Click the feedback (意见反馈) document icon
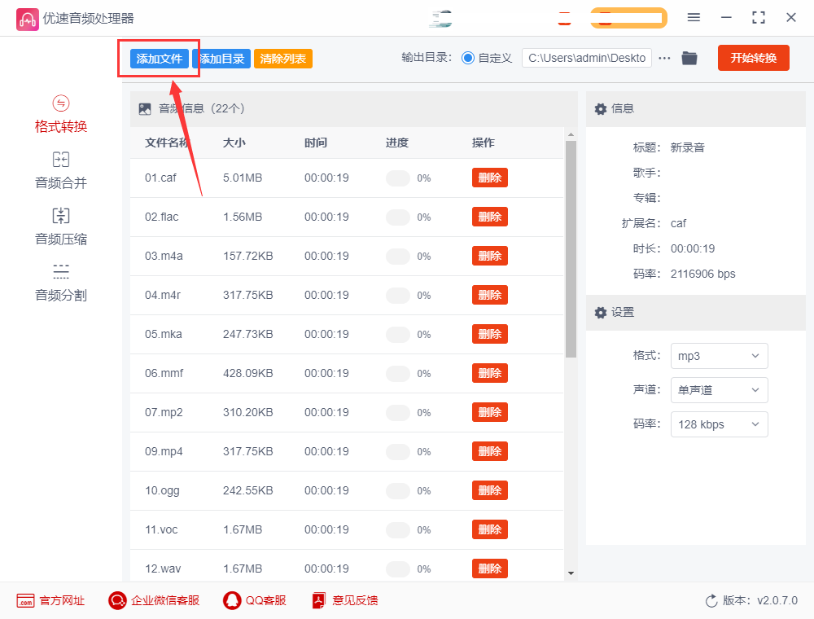 (319, 600)
